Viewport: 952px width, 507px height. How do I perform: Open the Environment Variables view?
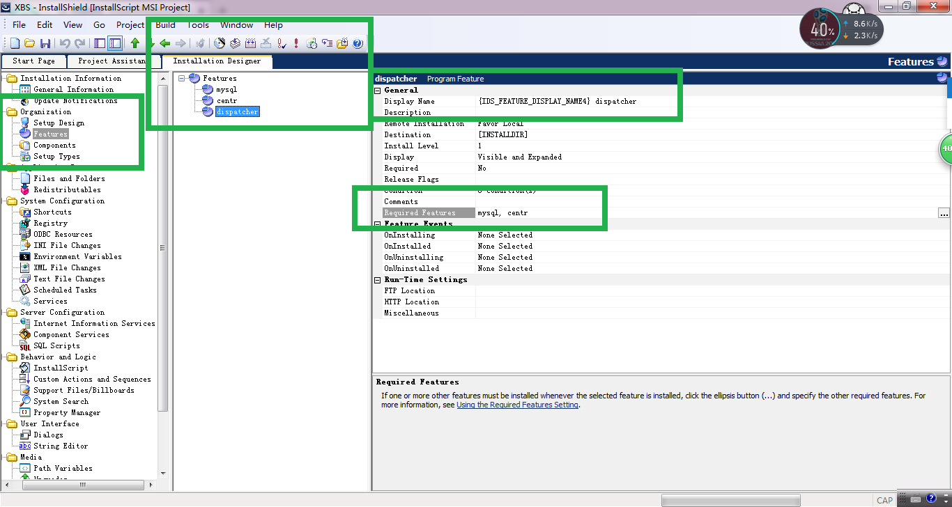point(77,256)
